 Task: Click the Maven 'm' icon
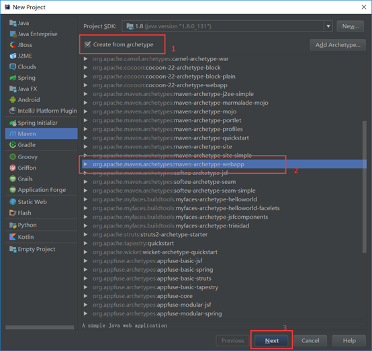click(13, 134)
